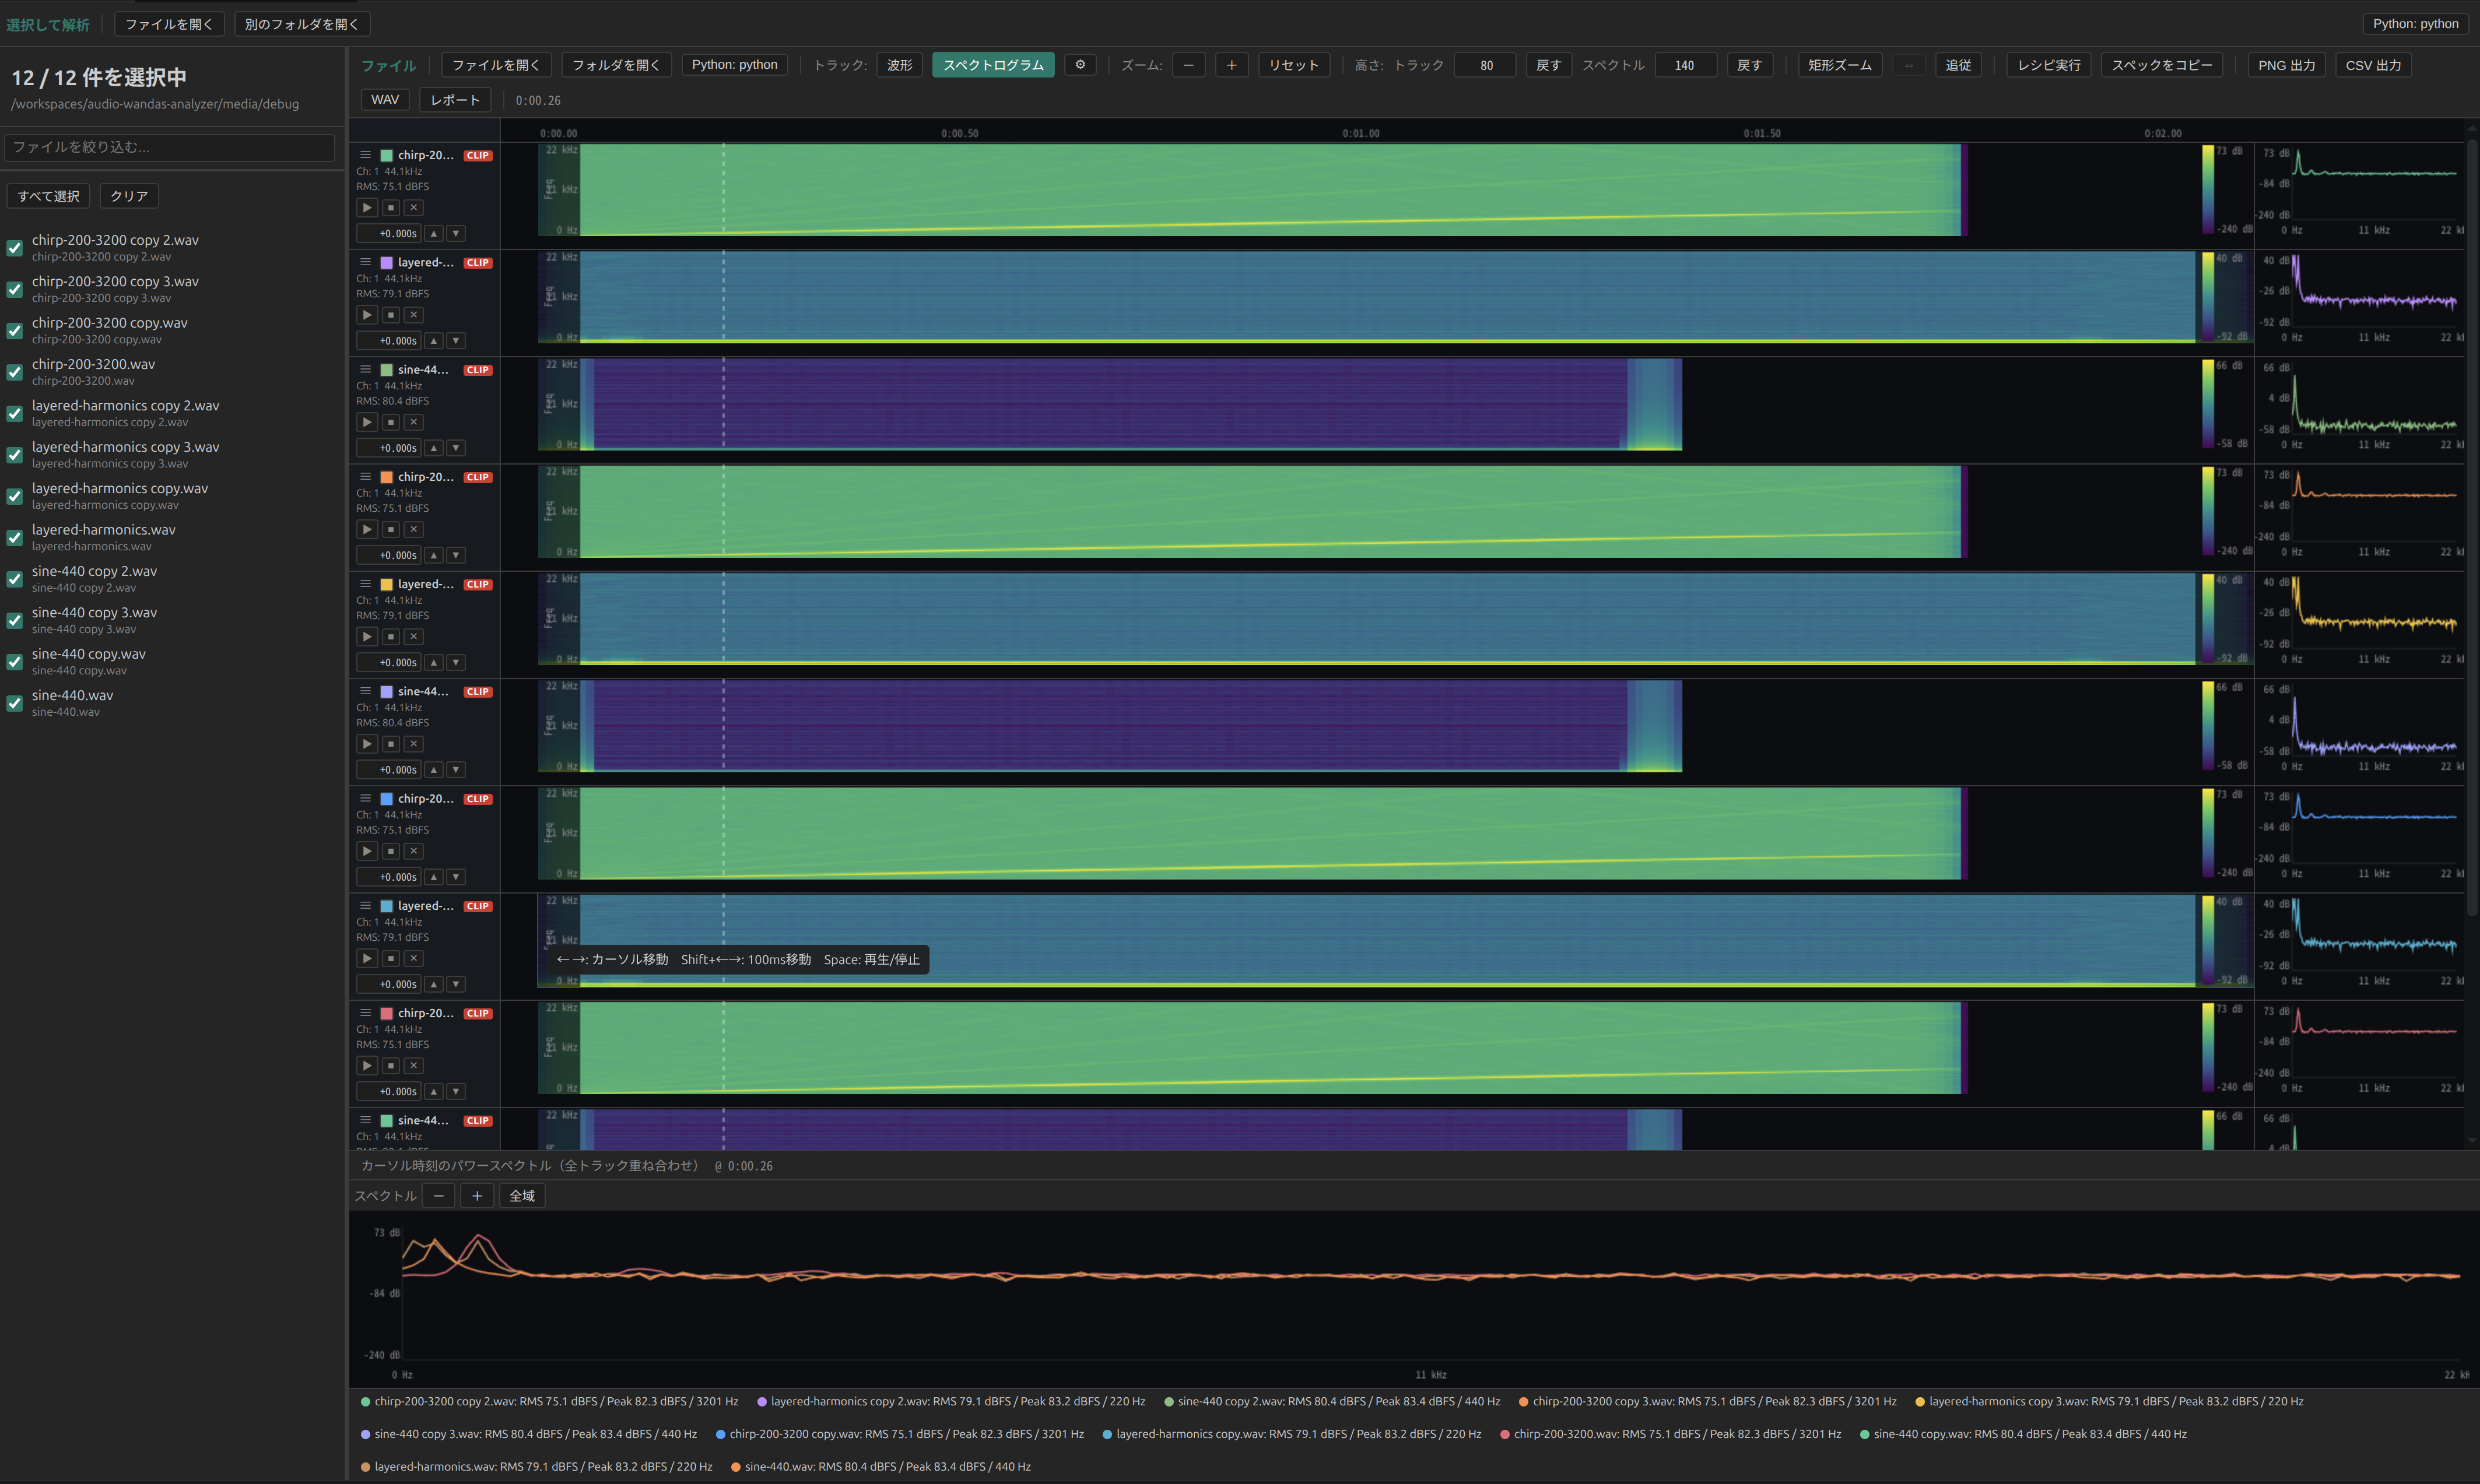The image size is (2480, 1484).
Task: Select the WAV tab
Action: coord(385,100)
